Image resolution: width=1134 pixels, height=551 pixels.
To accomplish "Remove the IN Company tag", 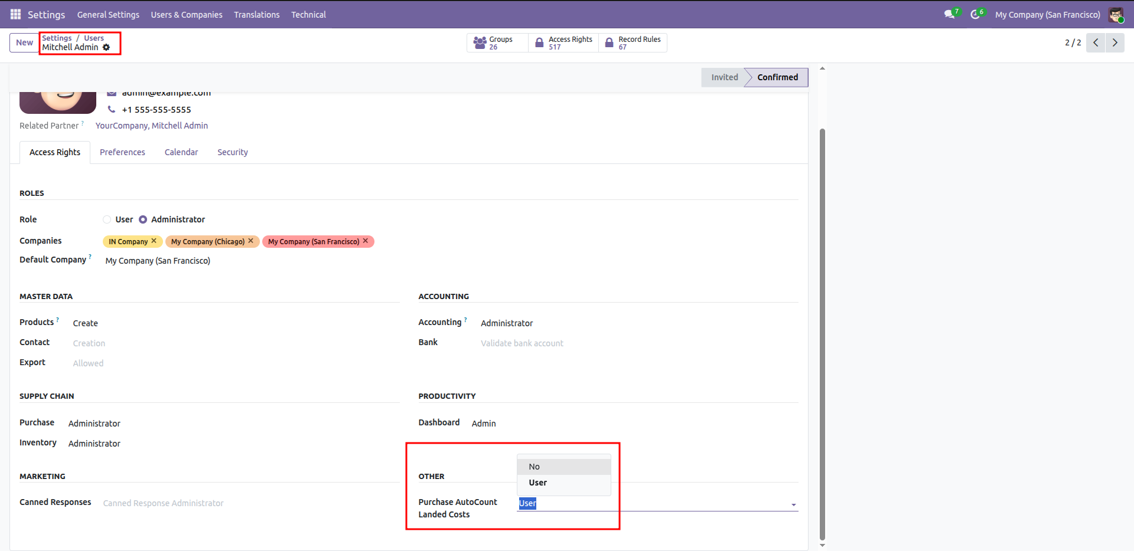I will 154,241.
